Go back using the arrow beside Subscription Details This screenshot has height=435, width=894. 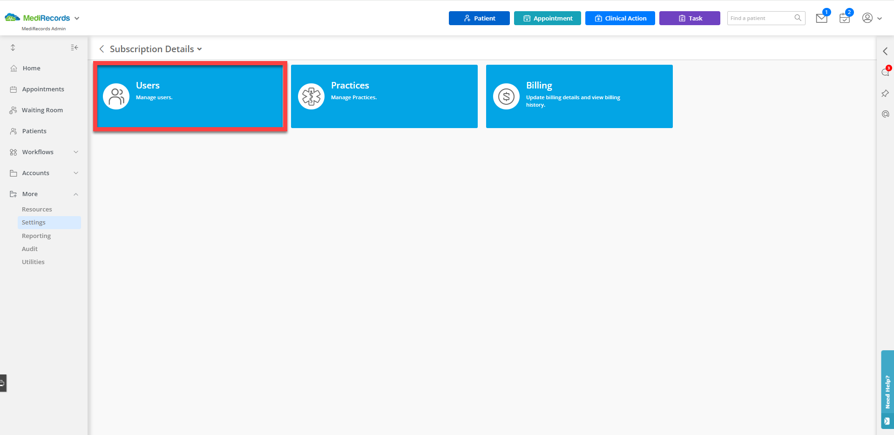102,49
